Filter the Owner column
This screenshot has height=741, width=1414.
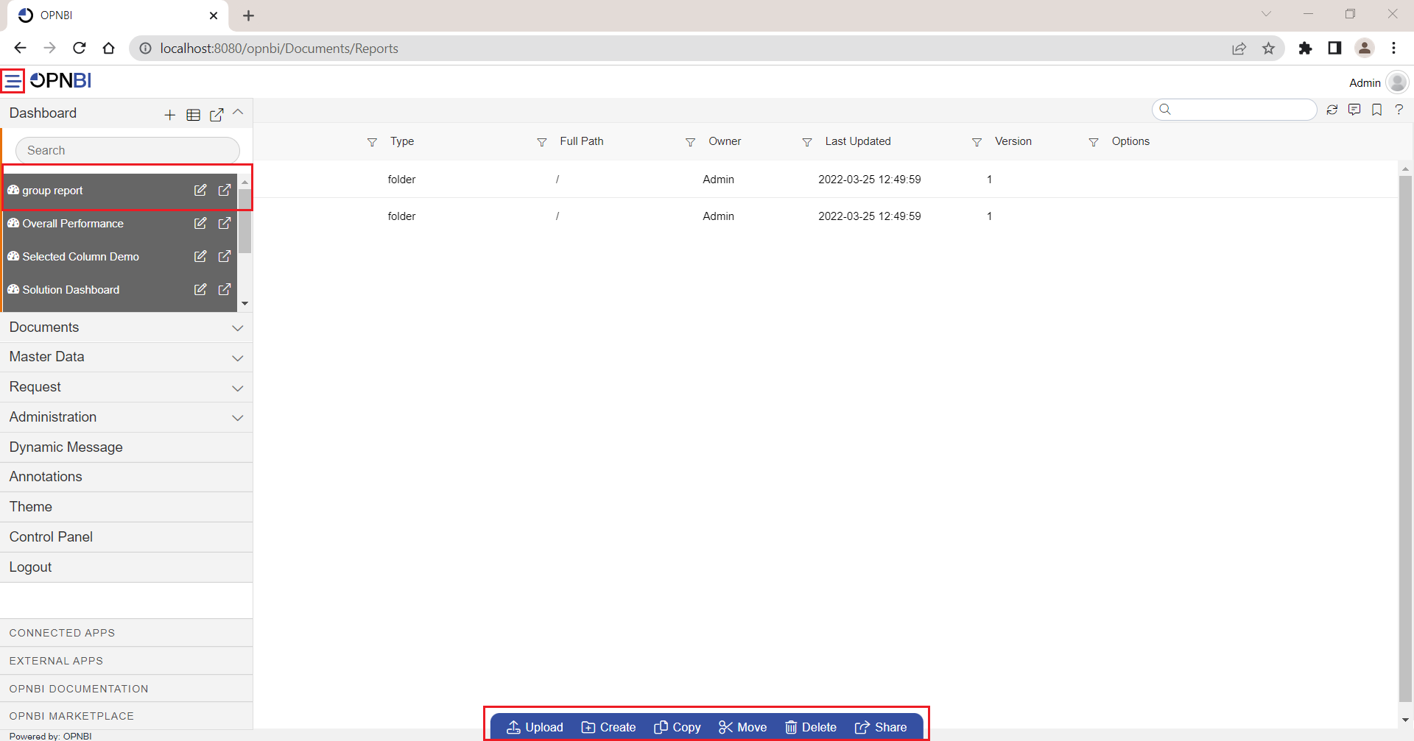click(x=690, y=142)
